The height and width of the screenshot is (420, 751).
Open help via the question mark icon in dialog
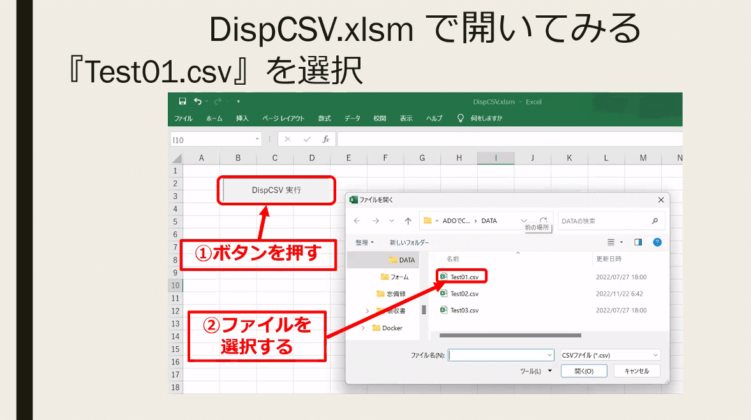click(657, 242)
